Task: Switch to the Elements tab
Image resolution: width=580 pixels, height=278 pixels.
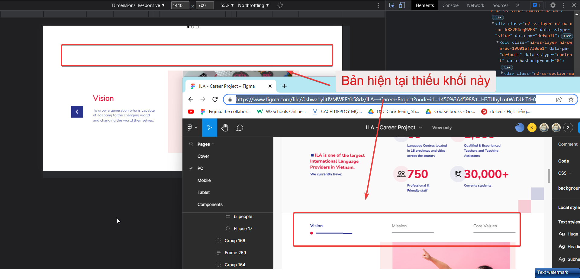Action: (x=424, y=5)
